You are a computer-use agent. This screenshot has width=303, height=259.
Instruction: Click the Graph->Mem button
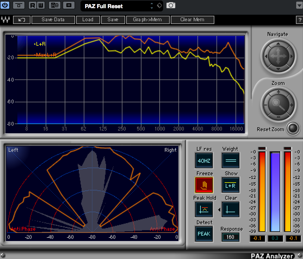[x=148, y=20]
